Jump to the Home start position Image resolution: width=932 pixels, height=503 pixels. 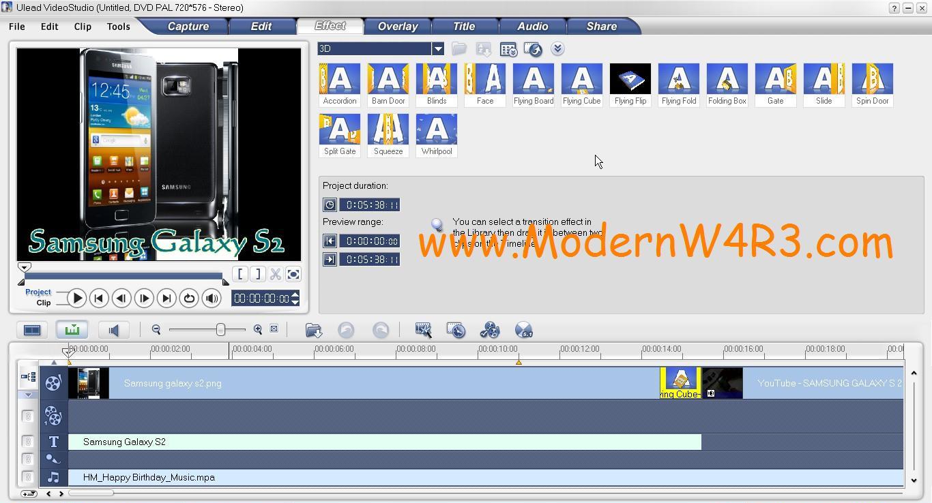pyautogui.click(x=99, y=298)
